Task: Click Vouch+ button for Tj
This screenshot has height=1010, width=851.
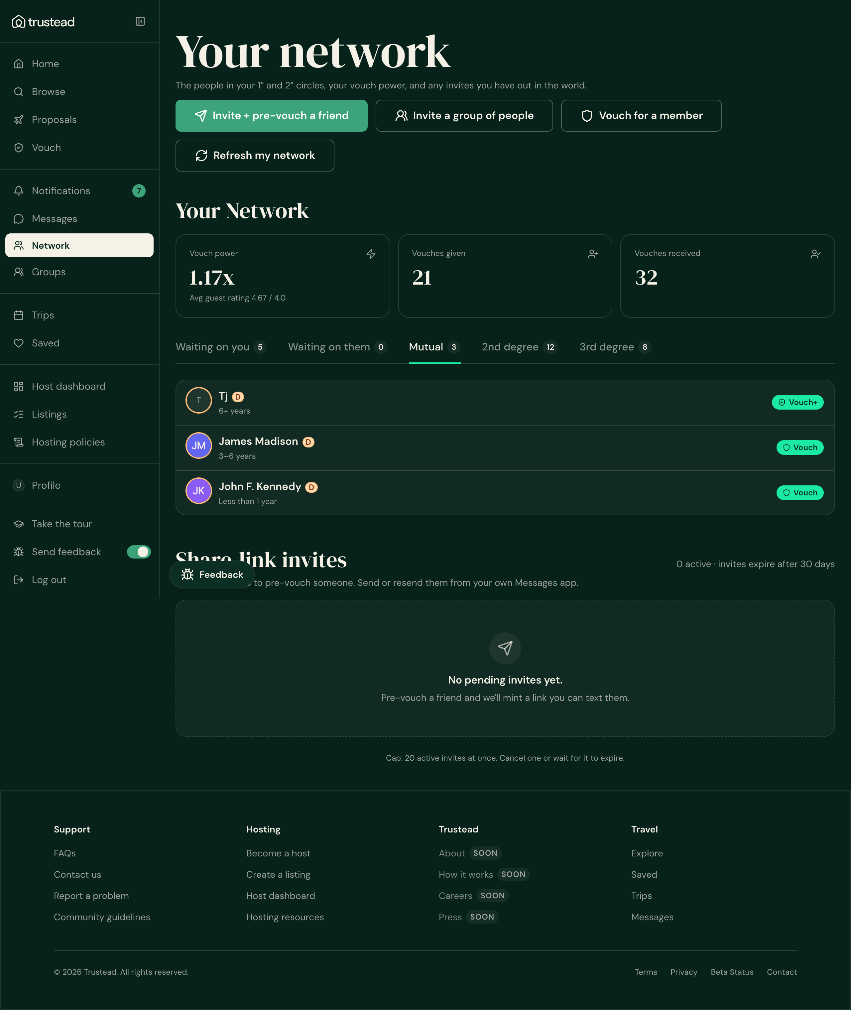Action: tap(797, 403)
